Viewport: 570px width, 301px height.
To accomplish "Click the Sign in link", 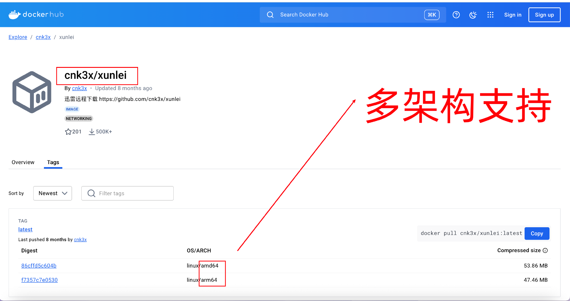I will point(513,15).
